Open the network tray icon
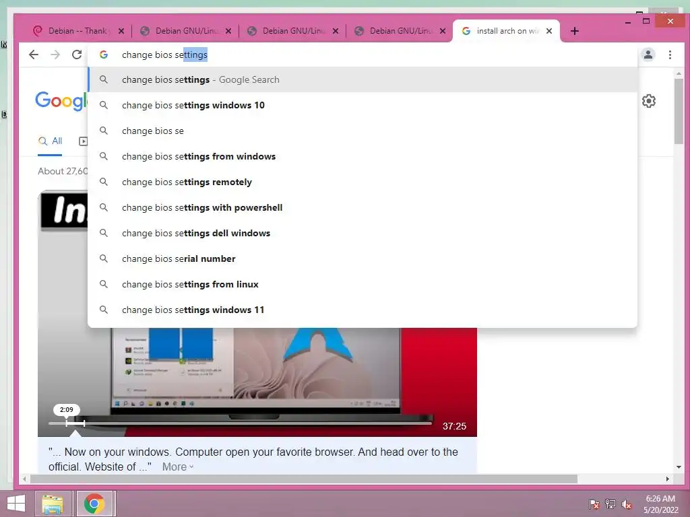Image resolution: width=690 pixels, height=517 pixels. click(610, 504)
